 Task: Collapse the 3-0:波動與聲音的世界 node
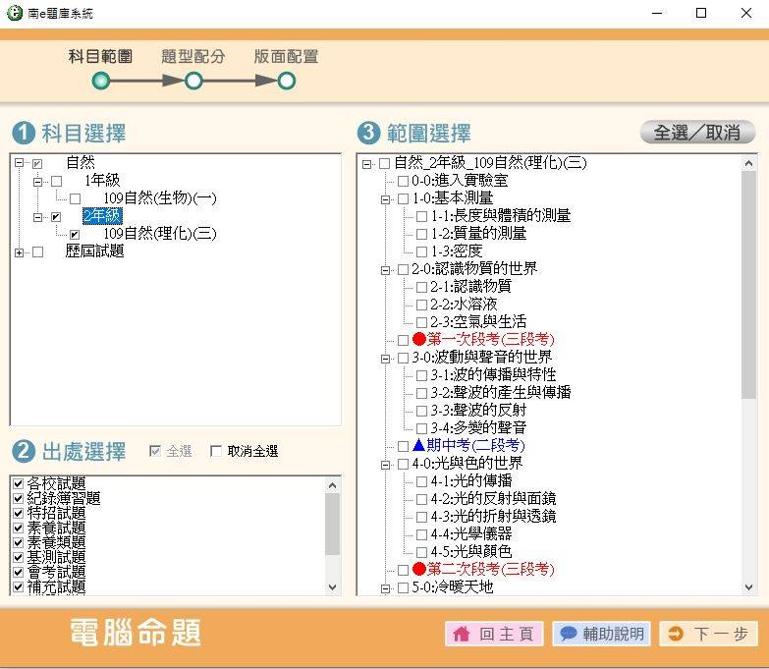(x=385, y=359)
